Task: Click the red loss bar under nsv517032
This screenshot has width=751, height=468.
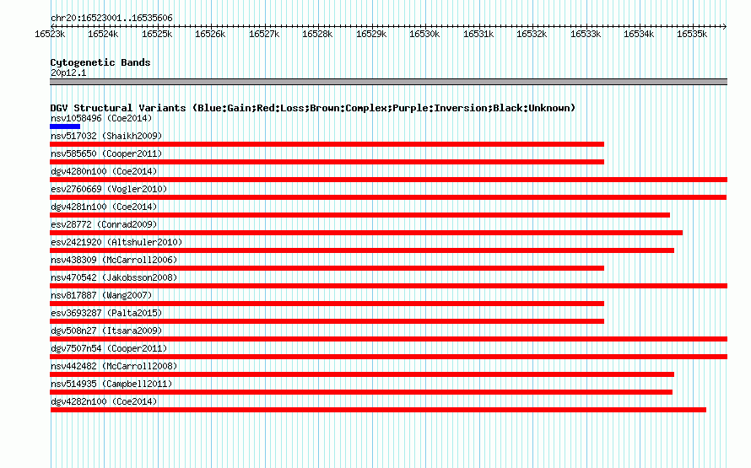Action: pos(327,144)
